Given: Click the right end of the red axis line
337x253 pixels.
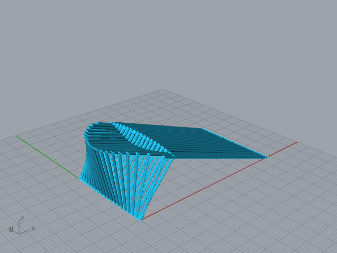Looking at the screenshot, I should (x=296, y=142).
